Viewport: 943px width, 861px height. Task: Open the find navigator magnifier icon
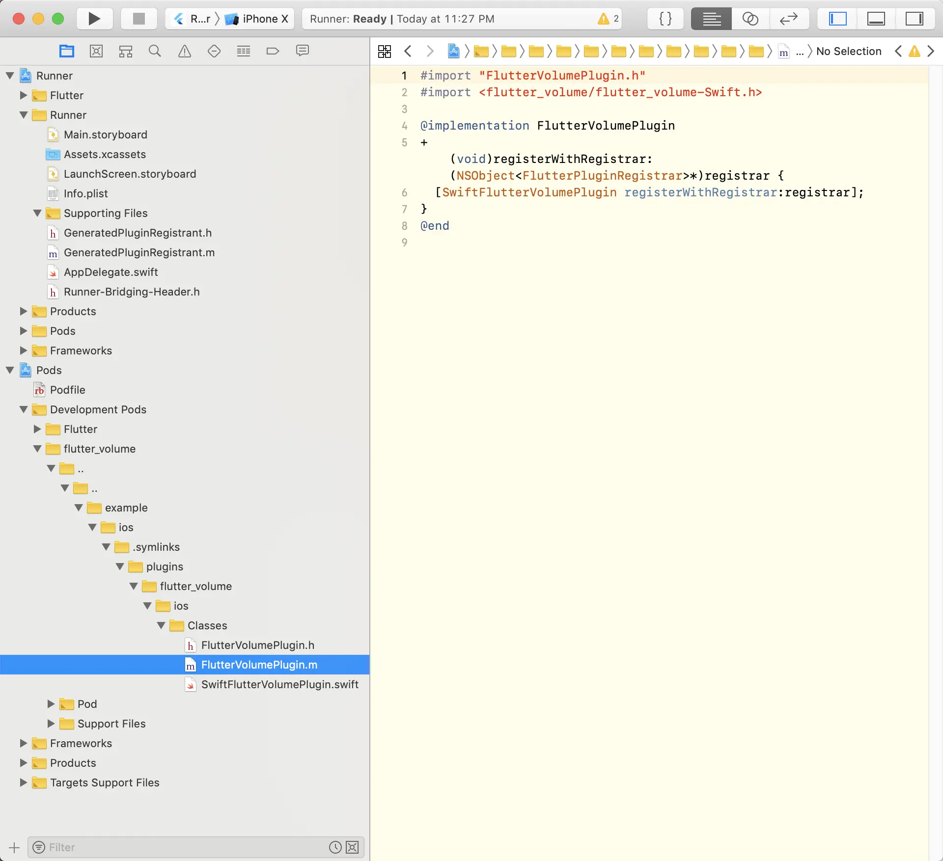tap(155, 51)
